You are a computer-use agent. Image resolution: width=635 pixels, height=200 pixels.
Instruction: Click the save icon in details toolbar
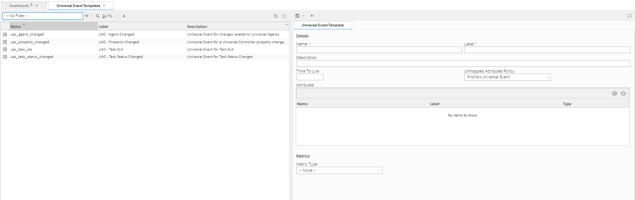(x=297, y=16)
